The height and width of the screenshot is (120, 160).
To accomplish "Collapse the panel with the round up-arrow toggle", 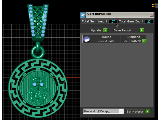I will pyautogui.click(x=117, y=26).
